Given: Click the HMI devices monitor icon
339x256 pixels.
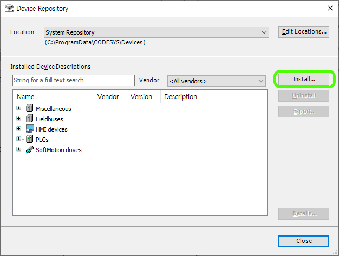Looking at the screenshot, I should pos(29,129).
